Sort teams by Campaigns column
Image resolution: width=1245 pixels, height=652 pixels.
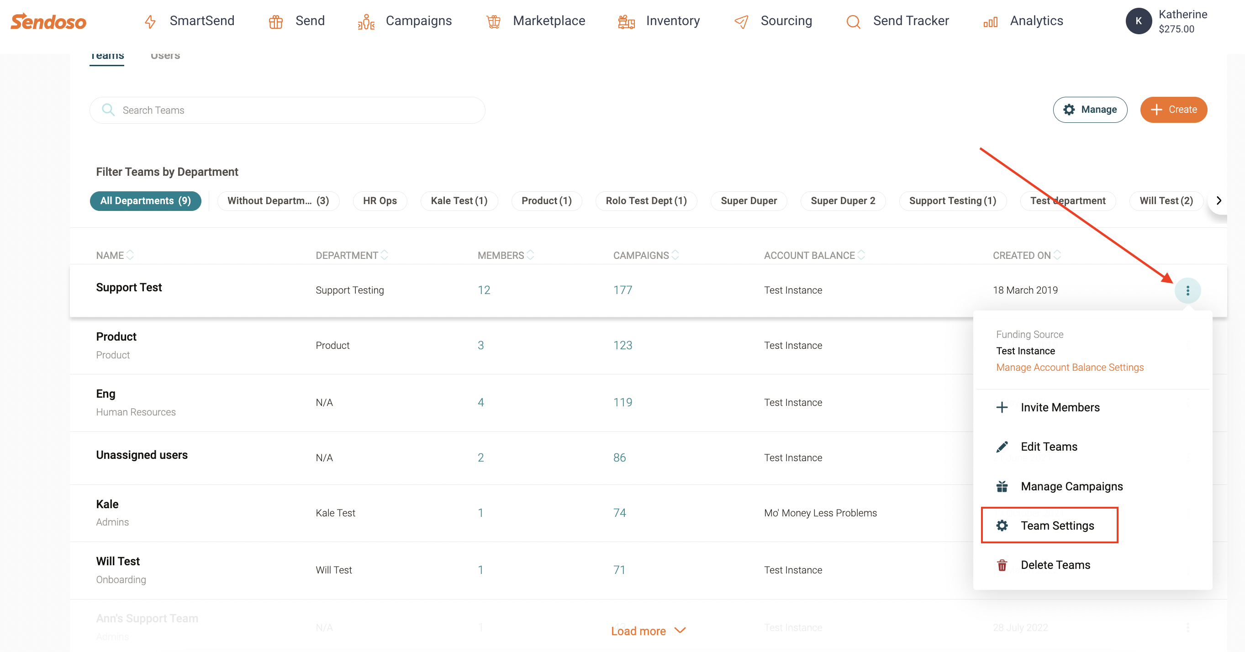(x=646, y=255)
